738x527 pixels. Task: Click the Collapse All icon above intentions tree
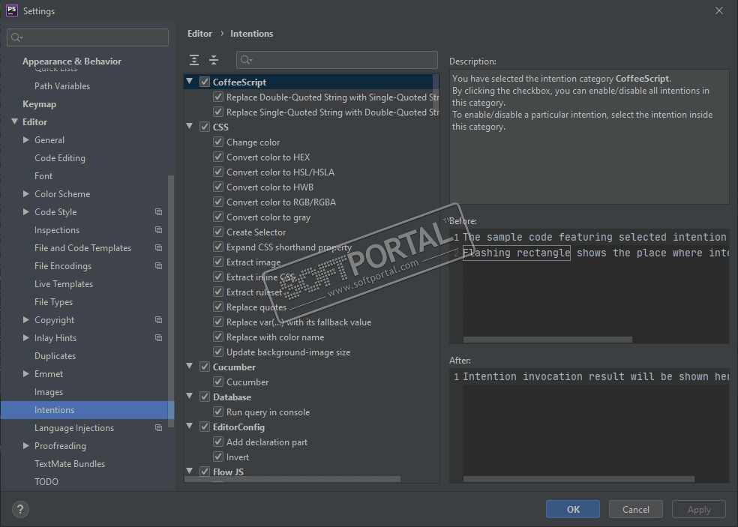pos(214,60)
